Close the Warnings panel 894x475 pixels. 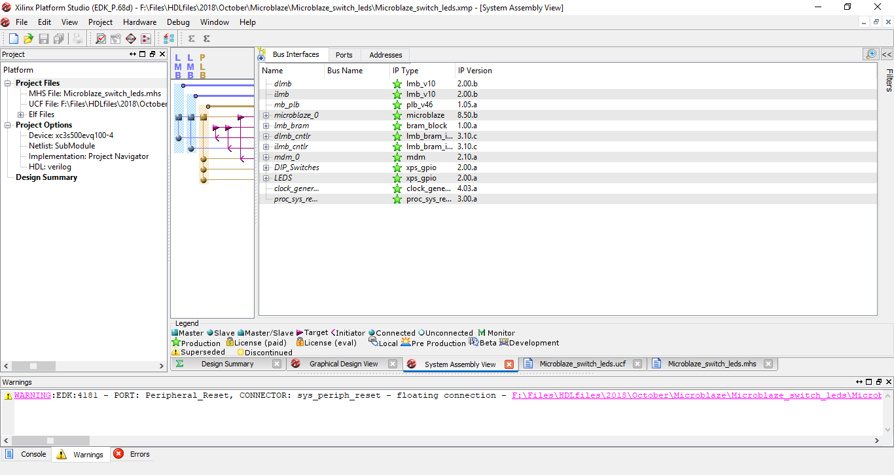click(x=889, y=382)
